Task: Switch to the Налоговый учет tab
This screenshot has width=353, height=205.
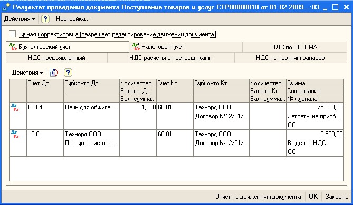Action: pos(186,47)
